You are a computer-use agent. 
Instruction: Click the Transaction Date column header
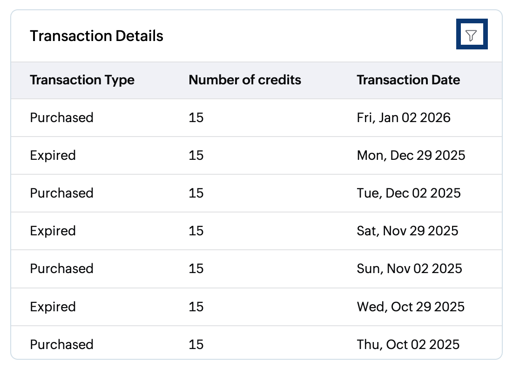pos(409,80)
